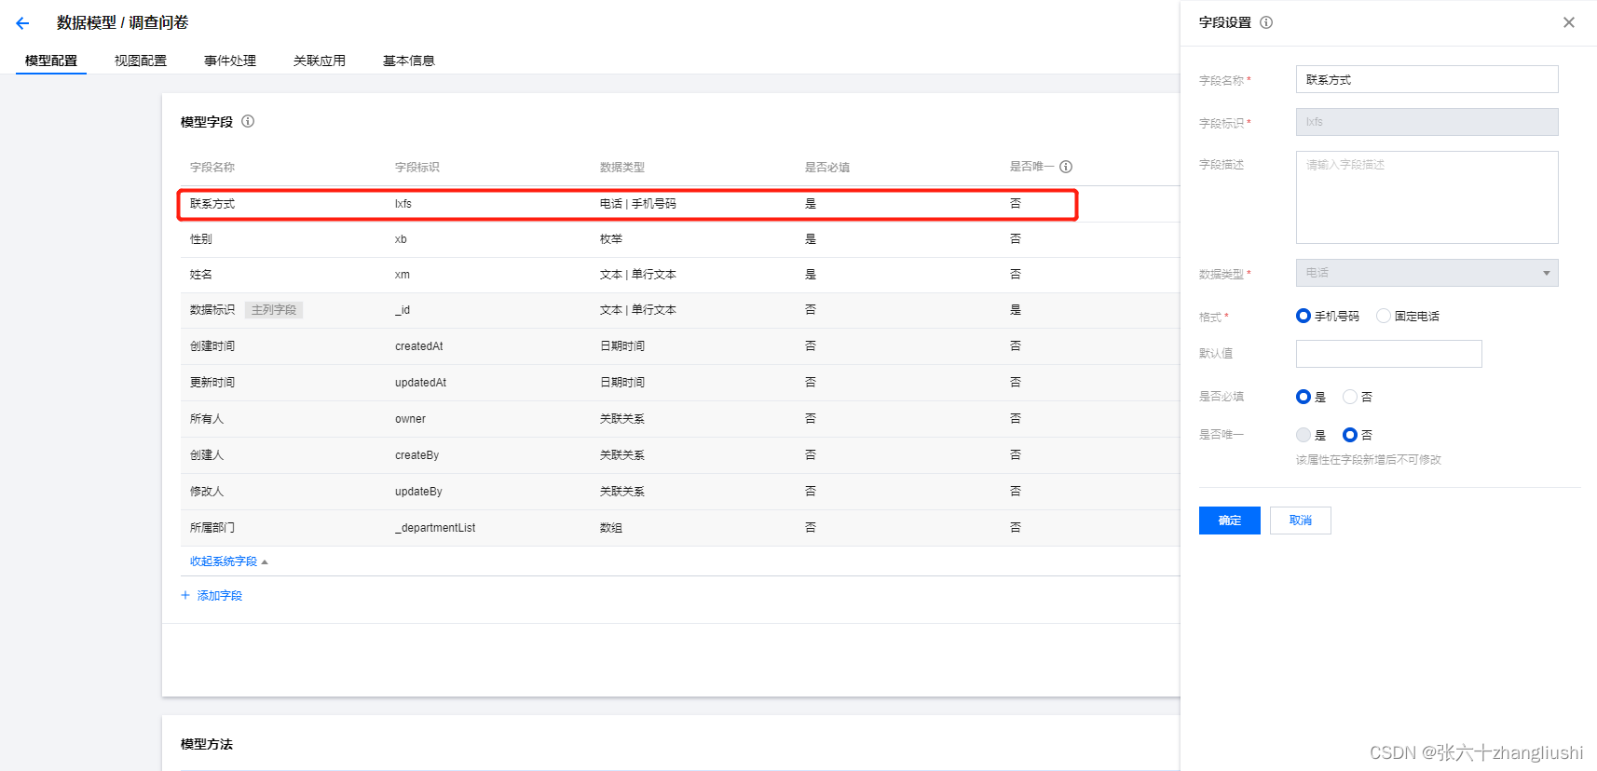
Task: Switch to 模型配置 tab
Action: click(x=51, y=61)
